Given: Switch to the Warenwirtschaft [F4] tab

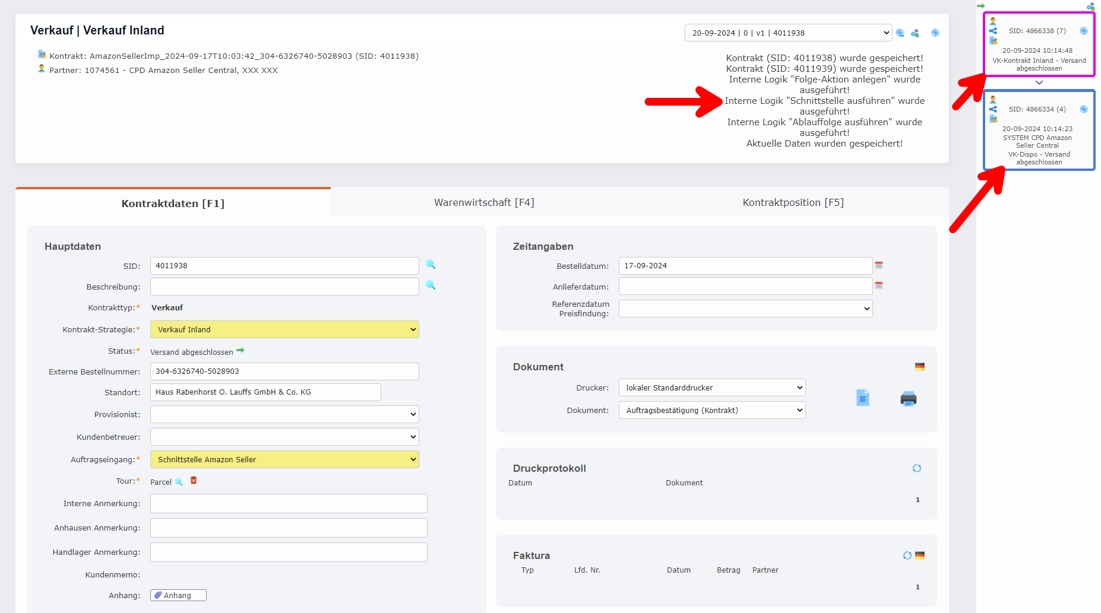Looking at the screenshot, I should point(484,202).
